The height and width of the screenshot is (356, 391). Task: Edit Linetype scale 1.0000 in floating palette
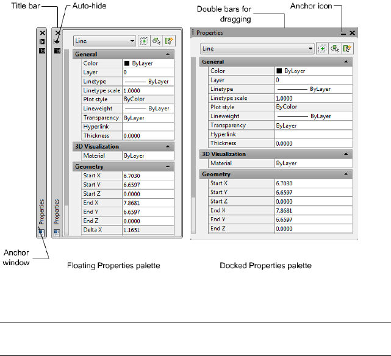(148, 90)
